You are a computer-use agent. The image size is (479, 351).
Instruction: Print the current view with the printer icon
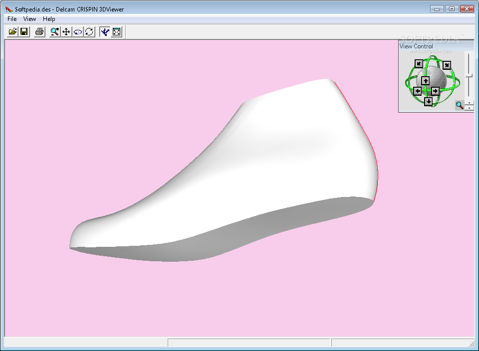click(x=39, y=32)
